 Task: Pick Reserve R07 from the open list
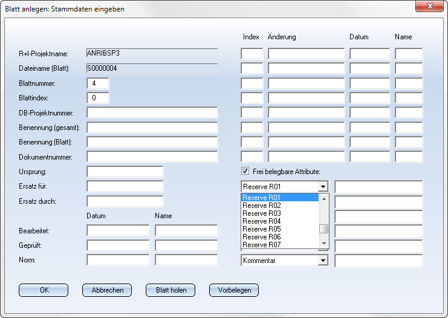click(x=262, y=245)
